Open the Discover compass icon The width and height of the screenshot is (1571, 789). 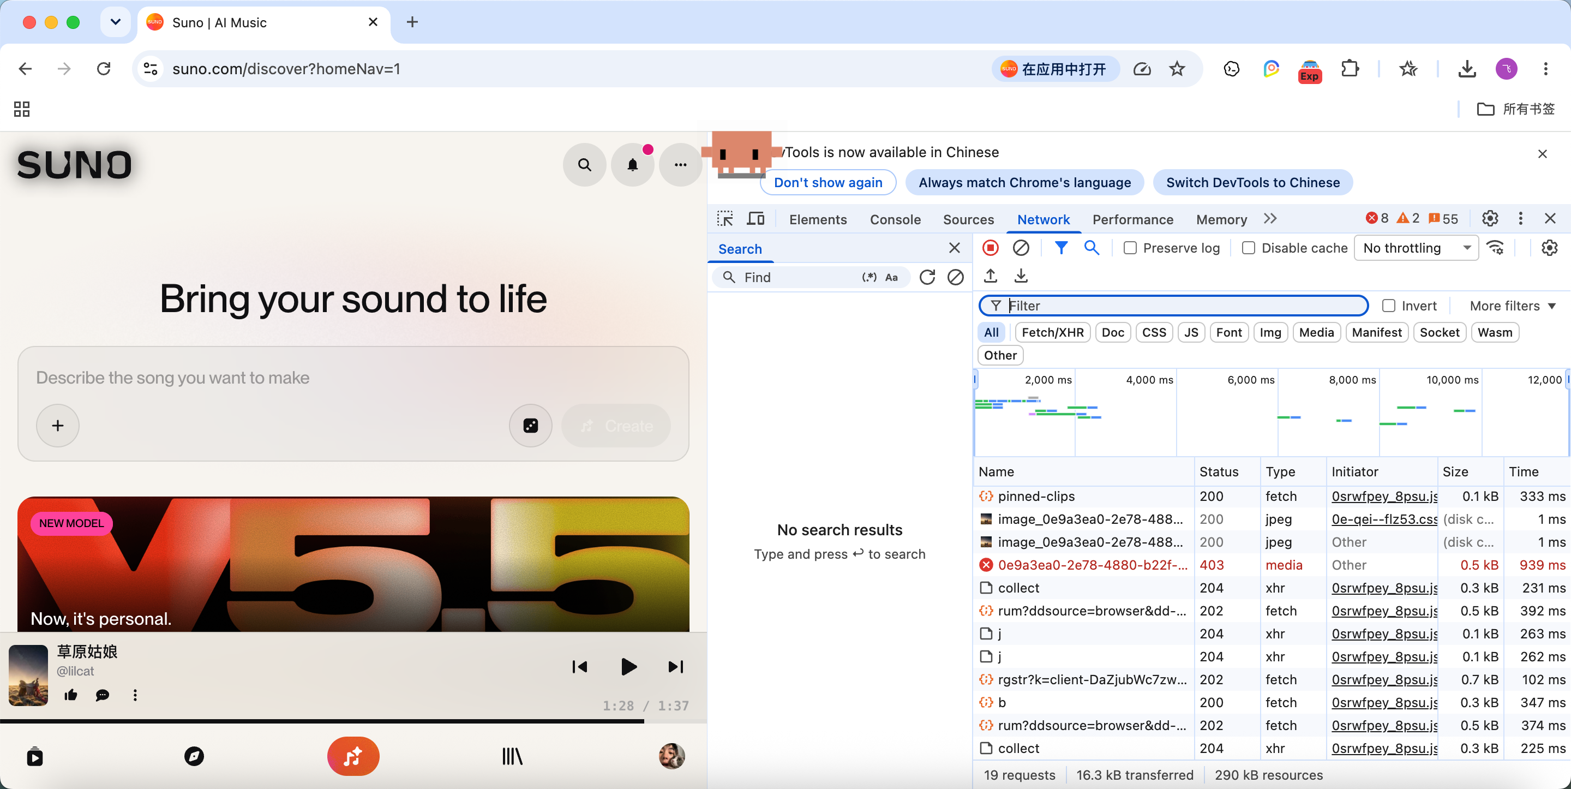[194, 757]
